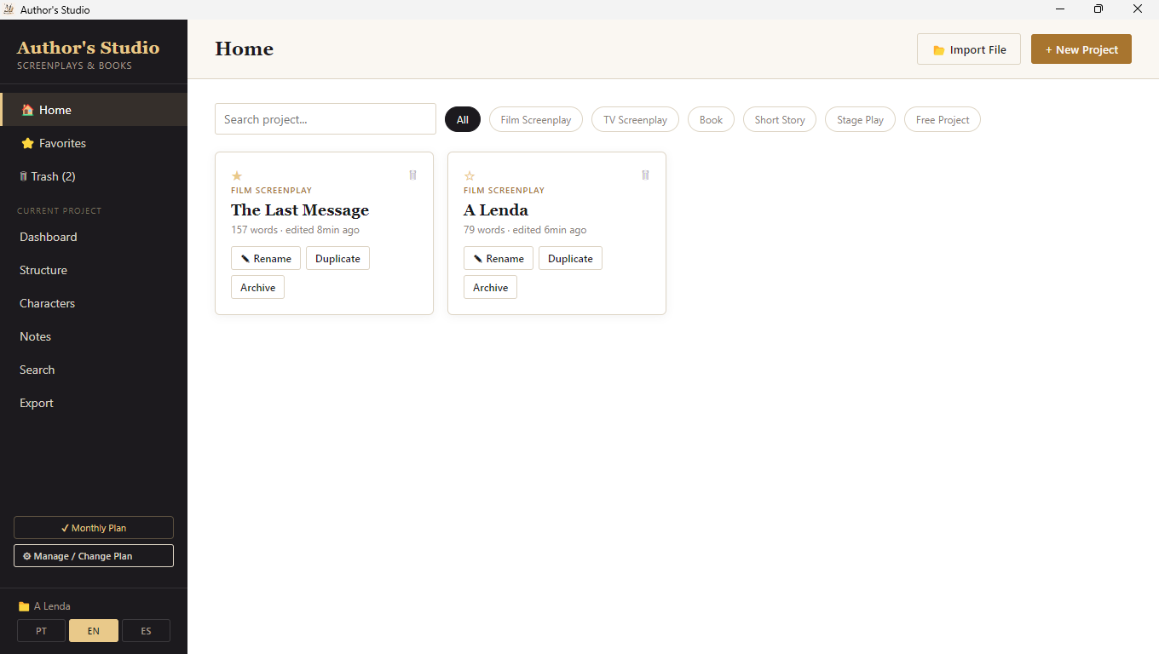Open Trash (2) in the sidebar

tap(94, 176)
